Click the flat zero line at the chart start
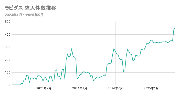 pyautogui.click(x=16, y=85)
